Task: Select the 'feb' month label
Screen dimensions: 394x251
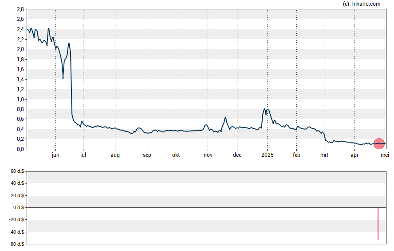Action: pos(296,155)
